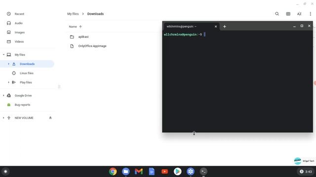The width and height of the screenshot is (316, 177).
Task: Select the Downloads folder in sidebar
Action: point(27,64)
